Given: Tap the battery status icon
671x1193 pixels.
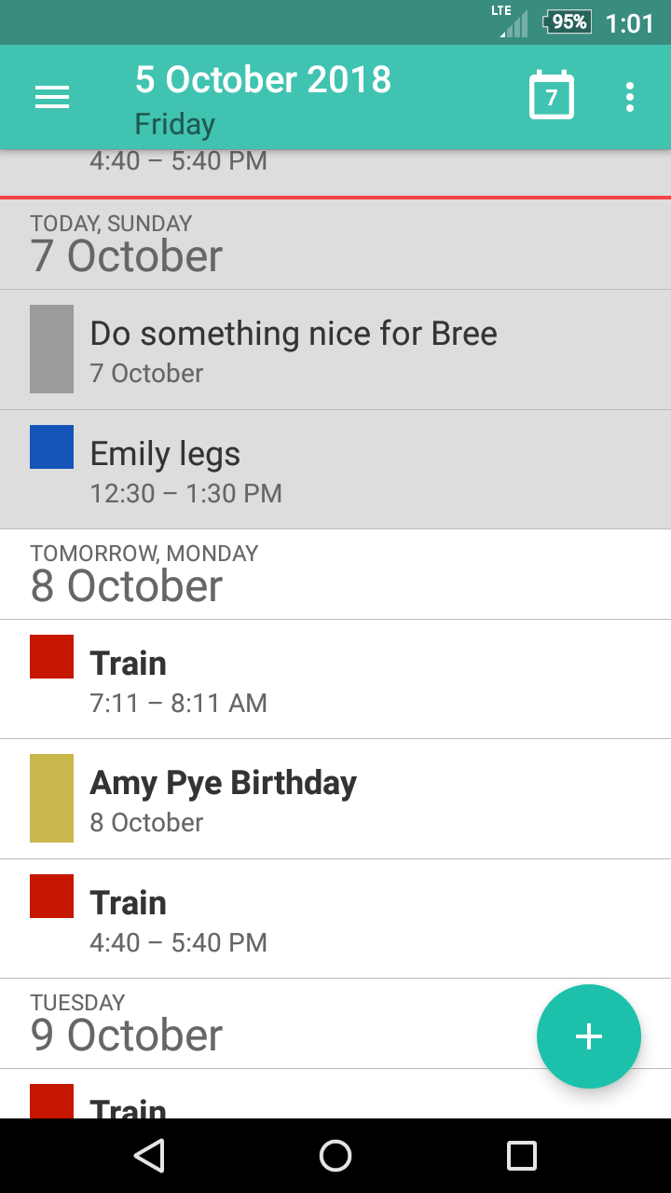Looking at the screenshot, I should coord(568,21).
